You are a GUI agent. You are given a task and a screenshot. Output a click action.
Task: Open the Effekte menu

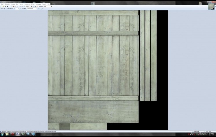tap(33, 4)
